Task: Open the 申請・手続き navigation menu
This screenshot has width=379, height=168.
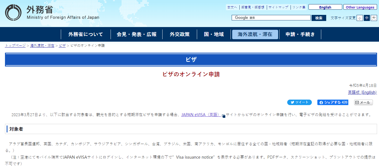Action: coord(300,34)
